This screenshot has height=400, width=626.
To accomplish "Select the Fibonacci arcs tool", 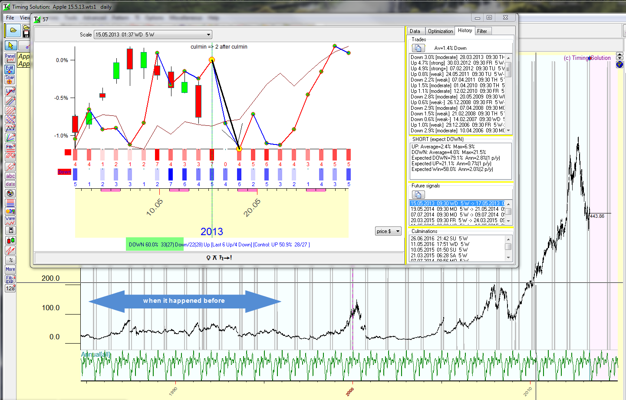I will click(x=10, y=157).
